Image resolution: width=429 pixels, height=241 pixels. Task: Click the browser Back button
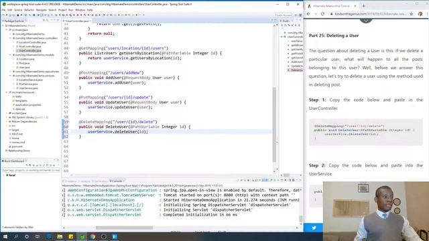click(308, 13)
